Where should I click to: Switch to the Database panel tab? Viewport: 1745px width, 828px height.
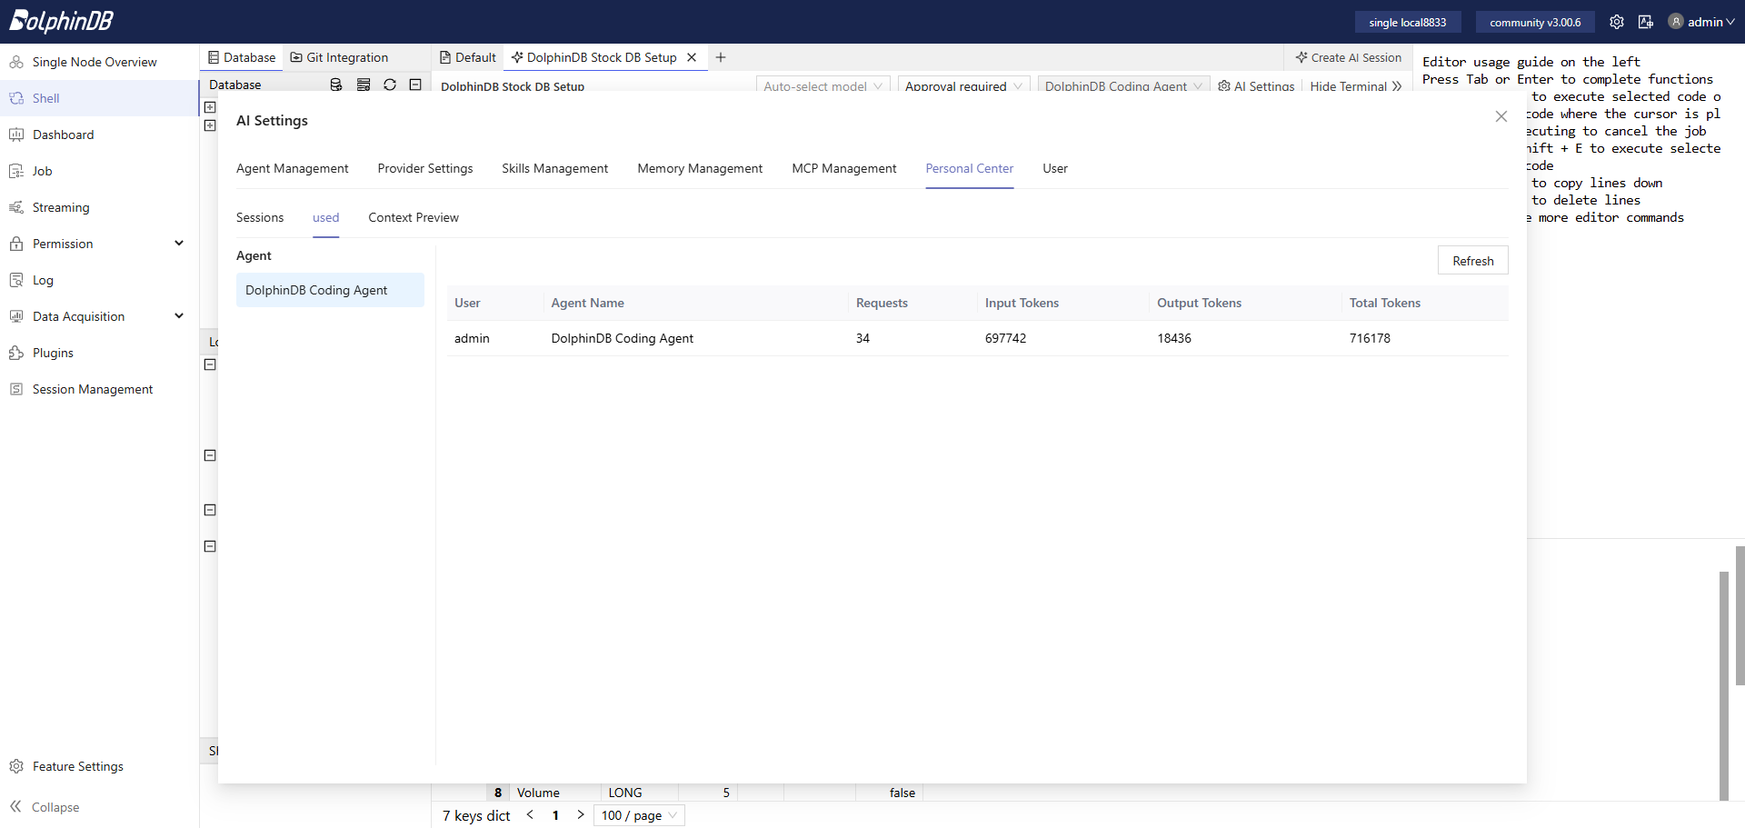click(x=242, y=57)
